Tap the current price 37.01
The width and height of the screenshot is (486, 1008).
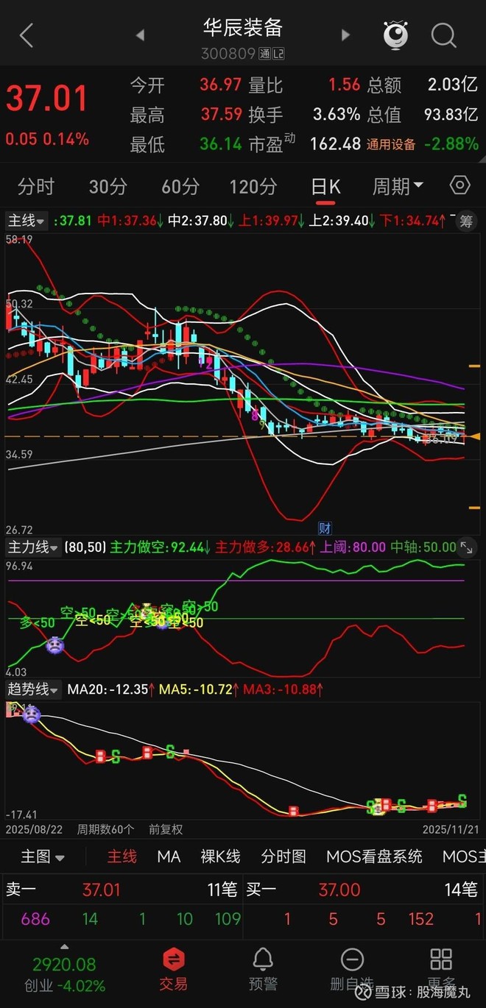48,99
